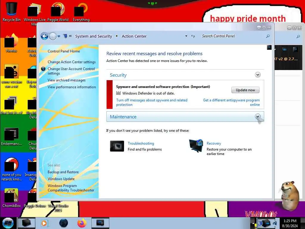The width and height of the screenshot is (305, 229).
Task: Open the dark globe taskbar icon
Action: point(64,223)
